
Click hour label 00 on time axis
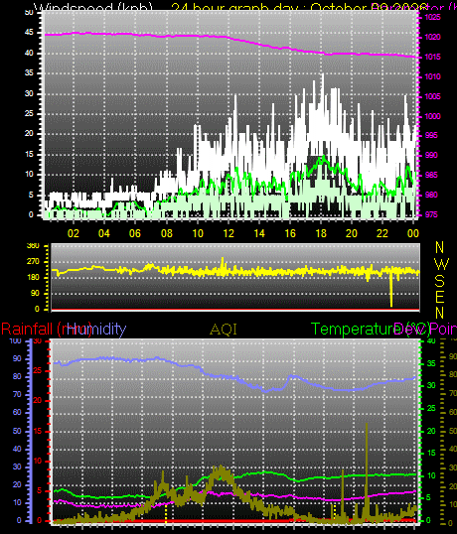click(x=413, y=233)
